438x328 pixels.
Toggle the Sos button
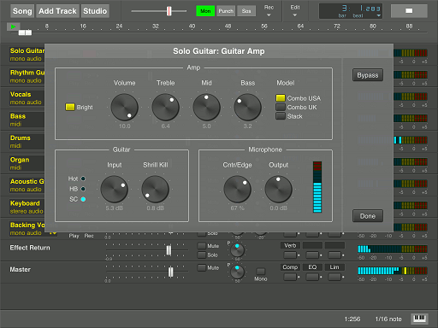tap(246, 11)
